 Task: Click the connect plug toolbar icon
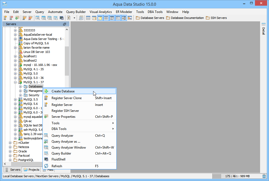(x=25, y=18)
